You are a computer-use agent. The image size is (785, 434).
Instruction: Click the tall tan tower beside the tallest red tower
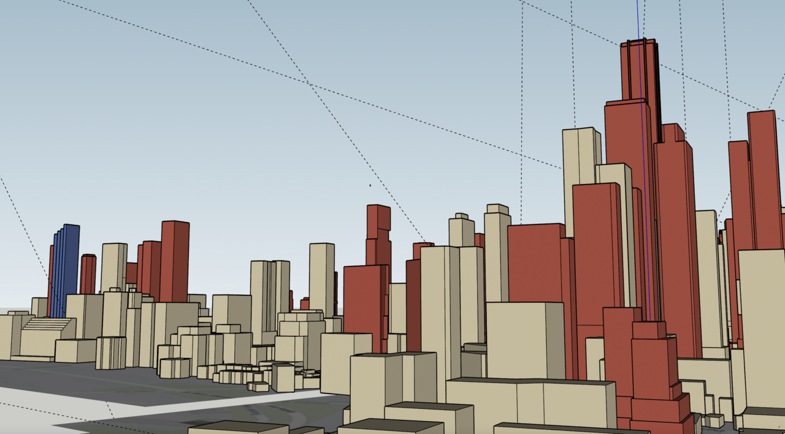point(581,182)
